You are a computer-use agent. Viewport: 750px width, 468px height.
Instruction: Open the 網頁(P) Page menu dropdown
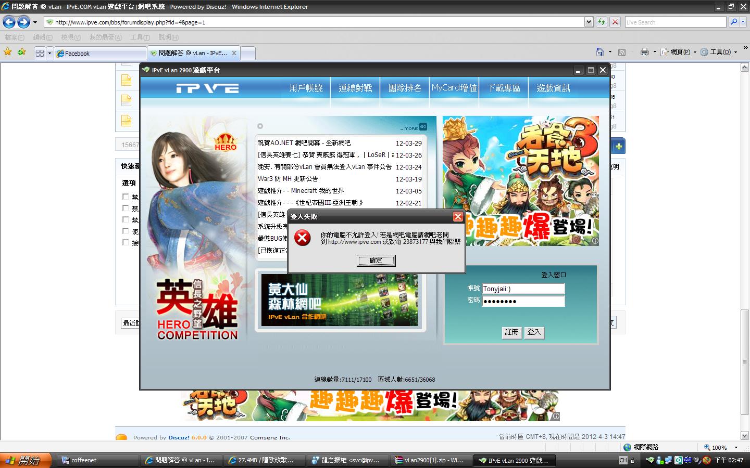tap(679, 52)
